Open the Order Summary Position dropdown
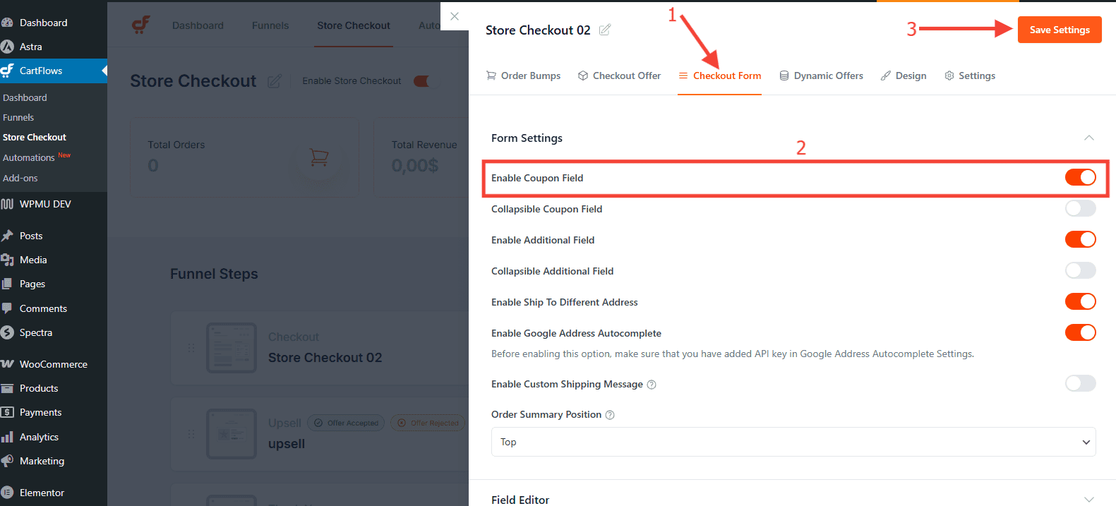The image size is (1116, 506). click(793, 442)
